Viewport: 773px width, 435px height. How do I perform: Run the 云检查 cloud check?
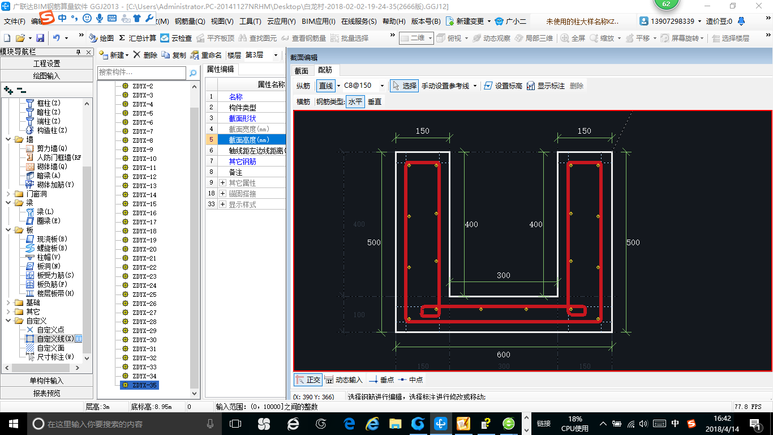tap(176, 38)
